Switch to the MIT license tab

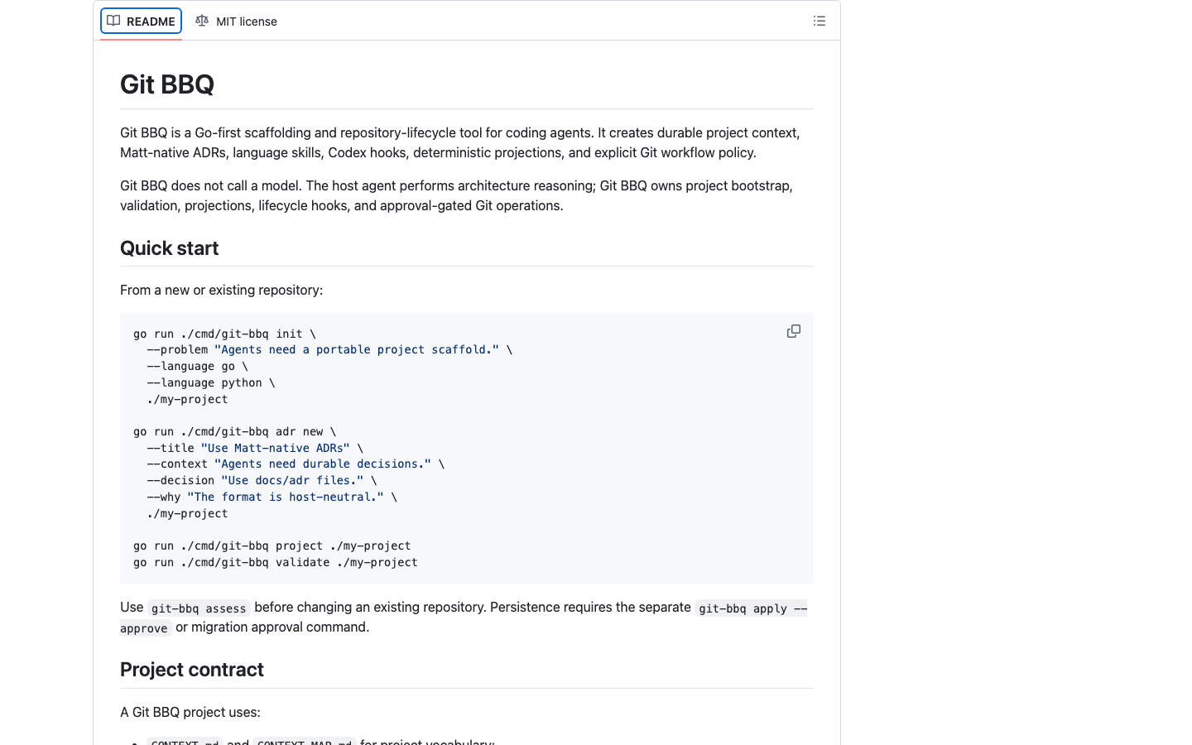[x=236, y=22]
